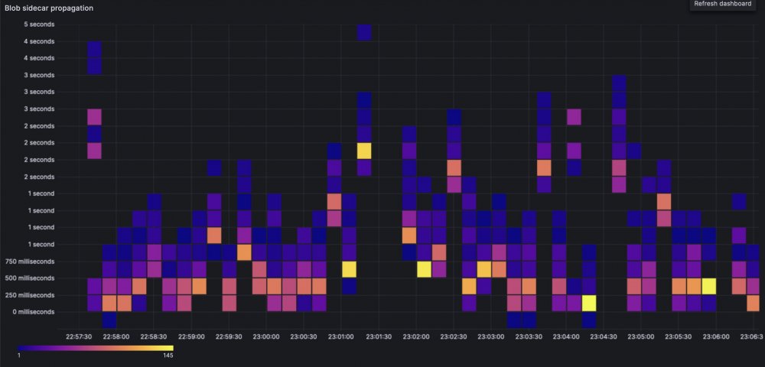Viewport: 765px width, 367px height.
Task: Click the topmost dark blue heatmap cell
Action: pyautogui.click(x=364, y=33)
